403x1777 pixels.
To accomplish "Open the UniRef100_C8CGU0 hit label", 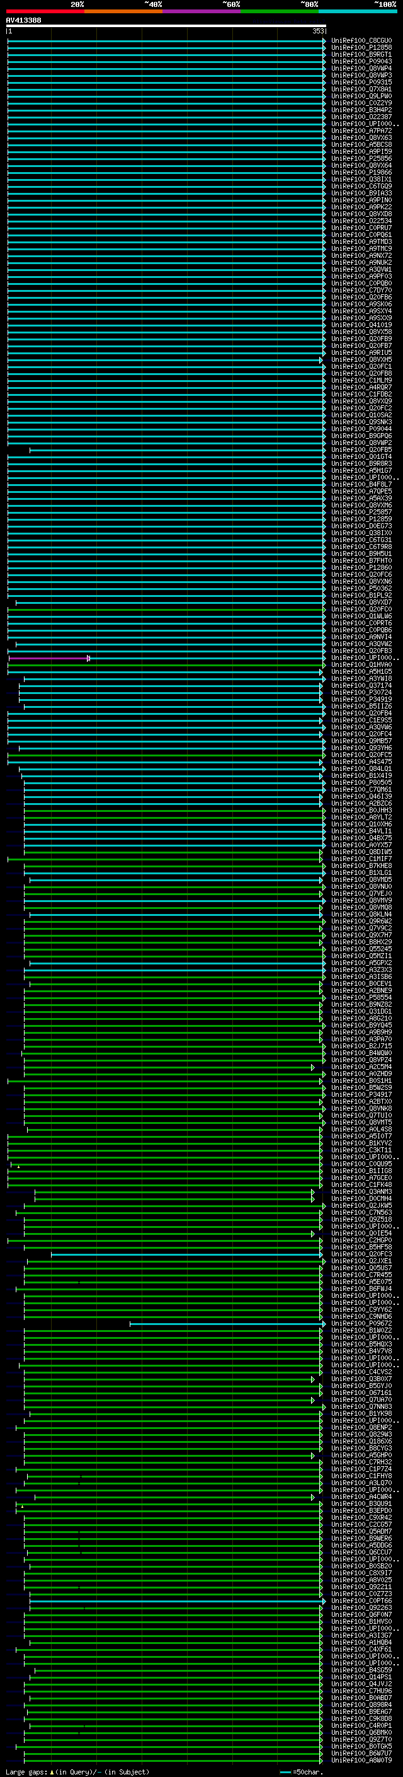I will point(361,41).
